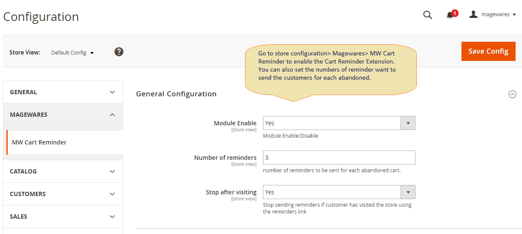
Task: Expand the GENERAL settings group
Action: coord(63,92)
